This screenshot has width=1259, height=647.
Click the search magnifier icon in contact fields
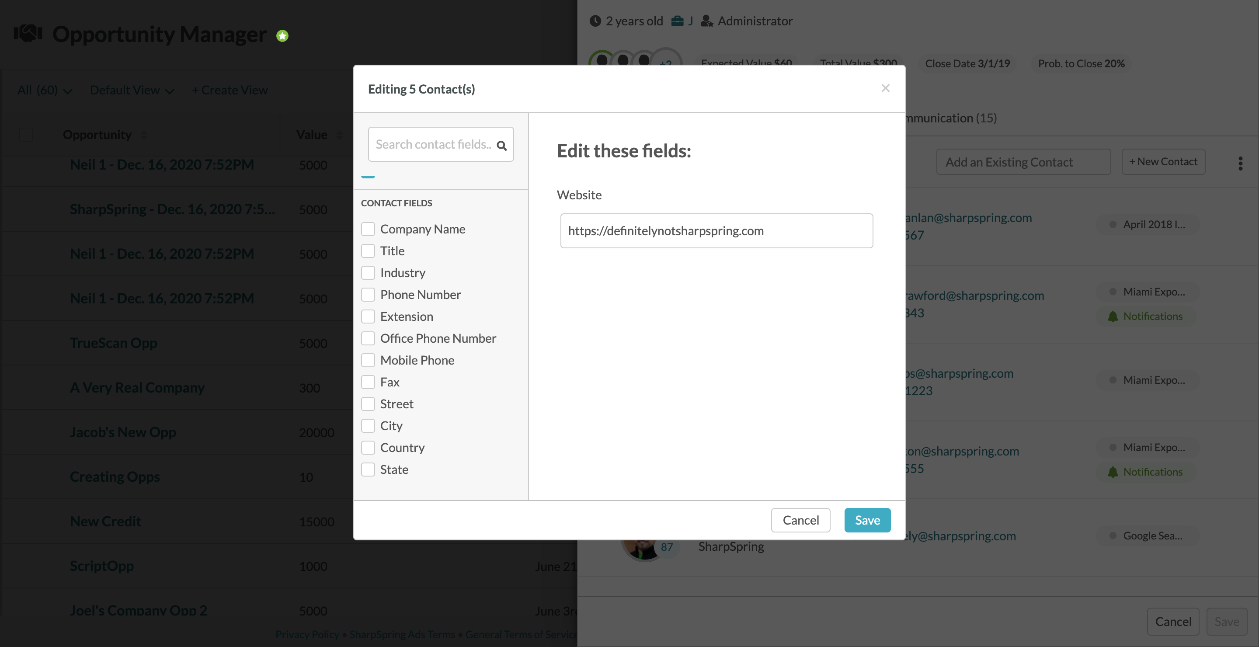point(501,145)
